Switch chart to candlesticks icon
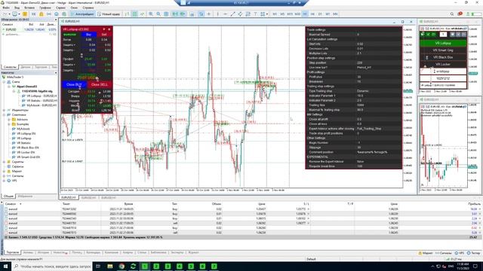The image size is (483, 271). 134,14
